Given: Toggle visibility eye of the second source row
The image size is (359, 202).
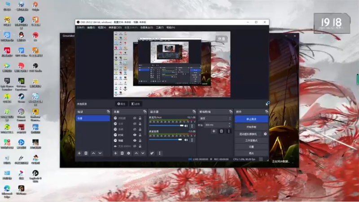Looking at the screenshot, I should click(135, 124).
